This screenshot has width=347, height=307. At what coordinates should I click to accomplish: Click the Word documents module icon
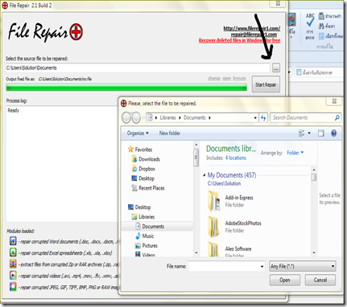point(13,241)
